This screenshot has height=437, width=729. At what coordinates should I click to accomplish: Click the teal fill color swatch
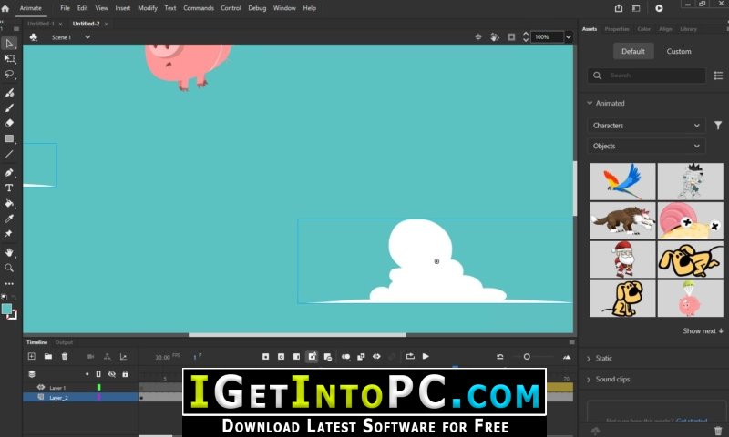click(6, 309)
